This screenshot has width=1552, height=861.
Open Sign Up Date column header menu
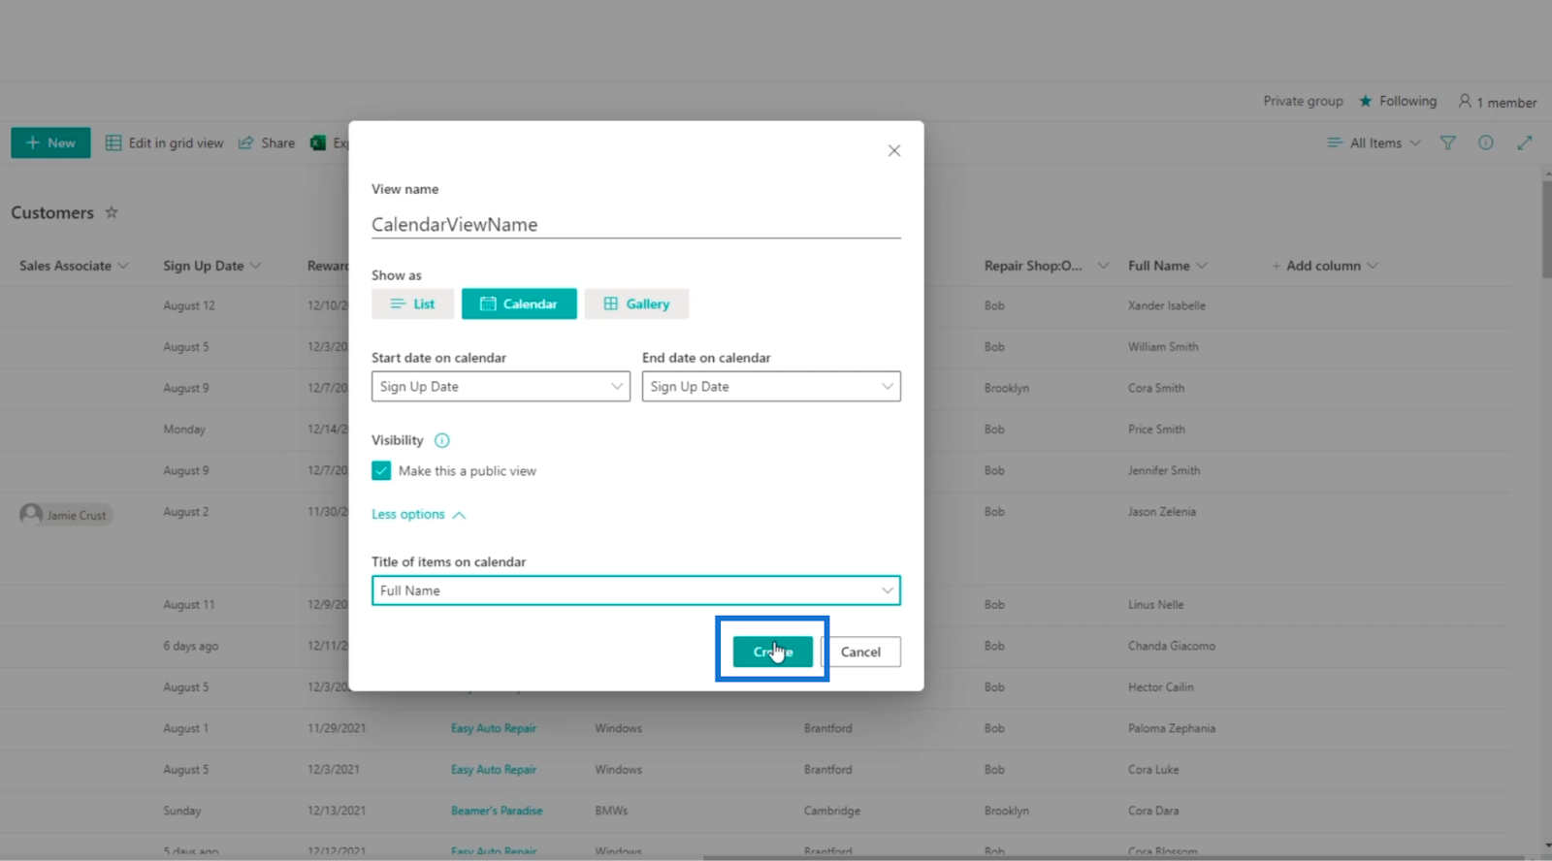click(211, 266)
